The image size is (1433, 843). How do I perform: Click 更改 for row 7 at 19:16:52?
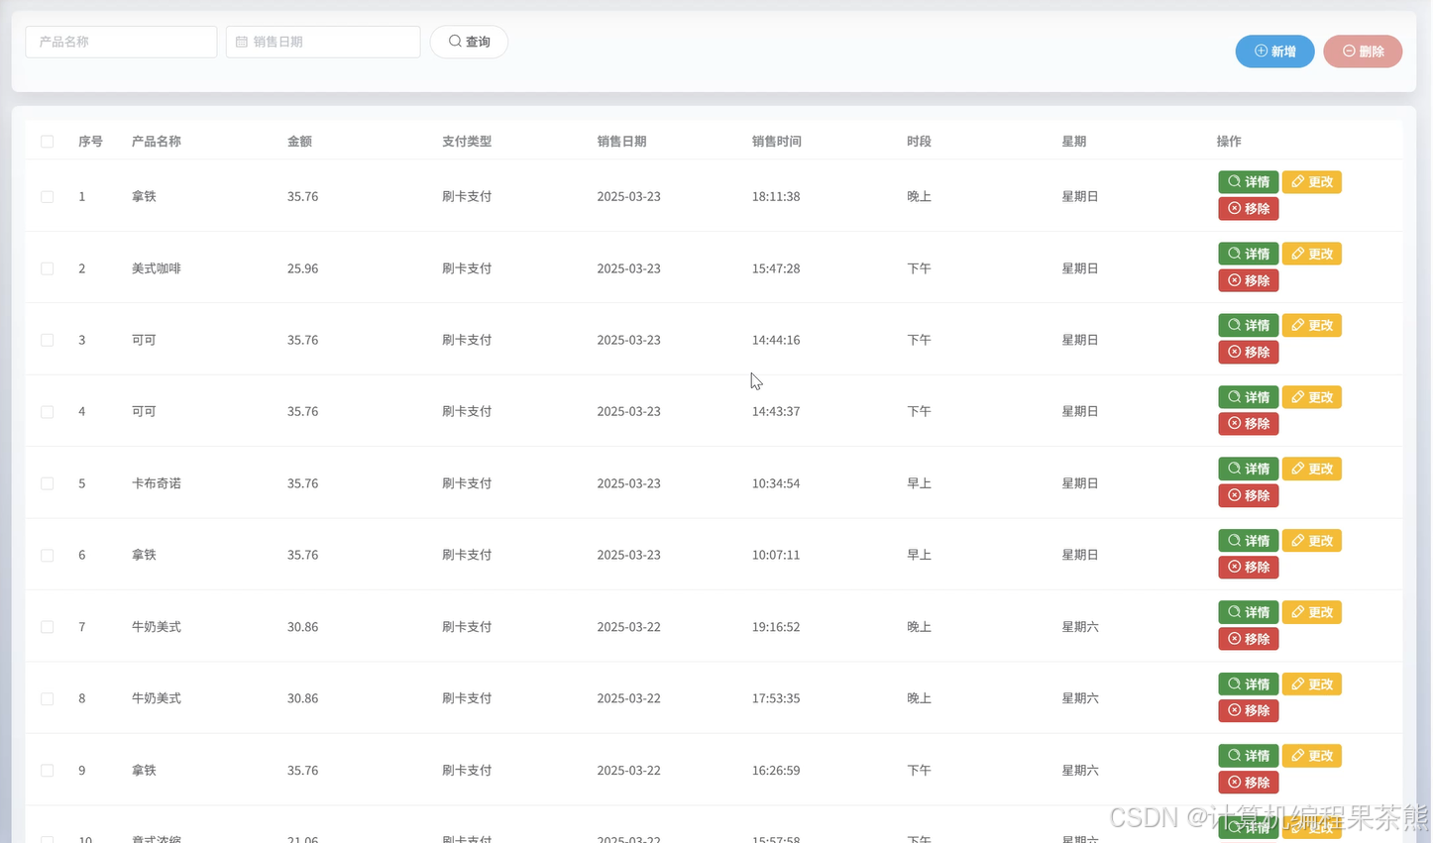pyautogui.click(x=1311, y=612)
